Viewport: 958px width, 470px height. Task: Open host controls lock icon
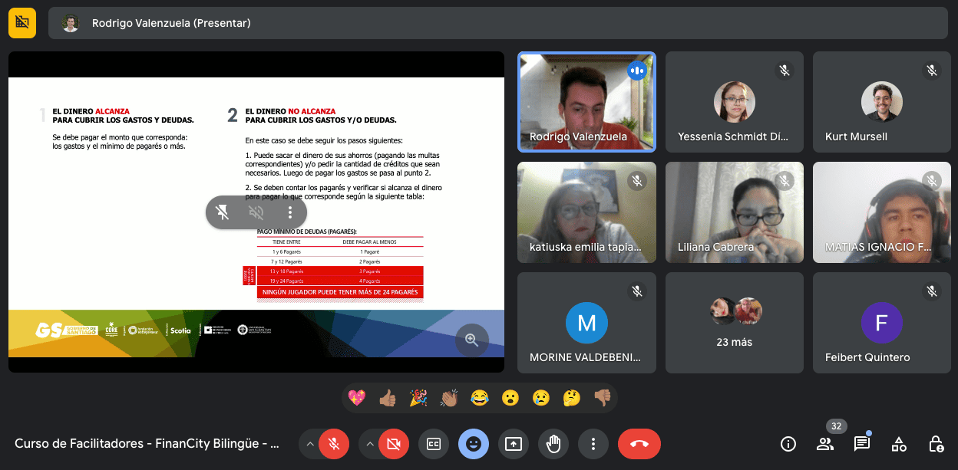pos(936,444)
